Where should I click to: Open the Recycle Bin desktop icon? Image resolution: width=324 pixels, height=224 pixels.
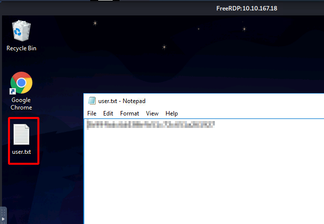tap(21, 31)
